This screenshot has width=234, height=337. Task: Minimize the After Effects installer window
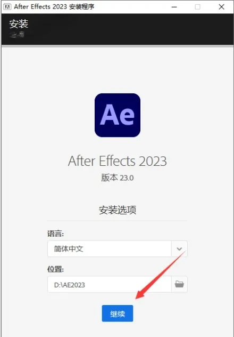click(174, 7)
